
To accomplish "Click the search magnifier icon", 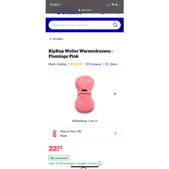I will 115,25.
